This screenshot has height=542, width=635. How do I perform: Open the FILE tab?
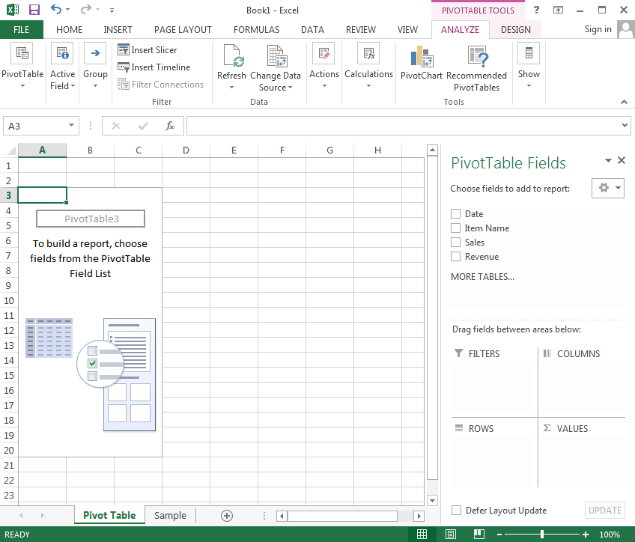[22, 29]
